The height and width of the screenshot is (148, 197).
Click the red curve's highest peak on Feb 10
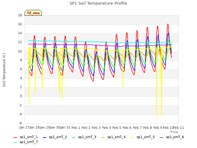click(168, 24)
